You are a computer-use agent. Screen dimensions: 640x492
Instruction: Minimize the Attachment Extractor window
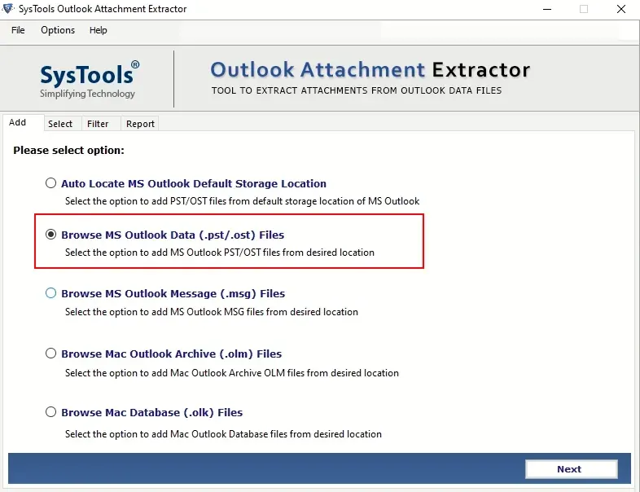click(547, 9)
